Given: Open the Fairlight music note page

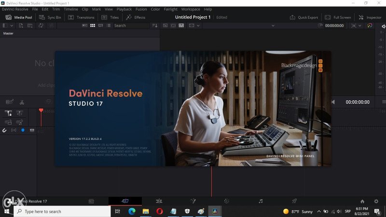Looking at the screenshot, I should pos(261,201).
